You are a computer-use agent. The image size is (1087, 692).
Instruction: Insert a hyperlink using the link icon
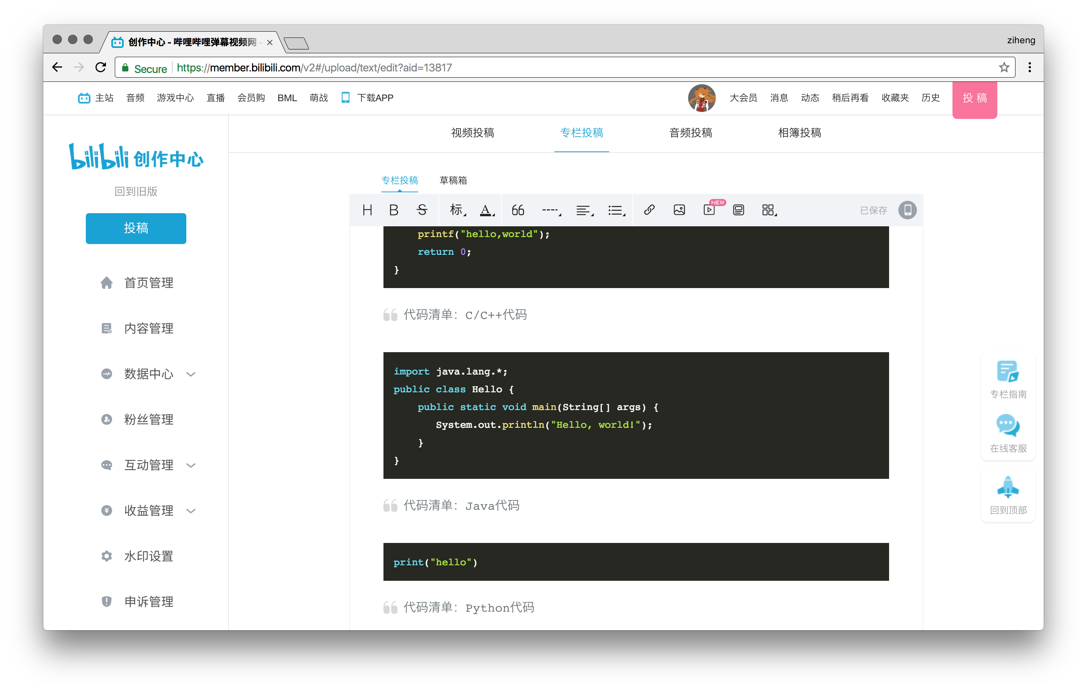pos(649,210)
